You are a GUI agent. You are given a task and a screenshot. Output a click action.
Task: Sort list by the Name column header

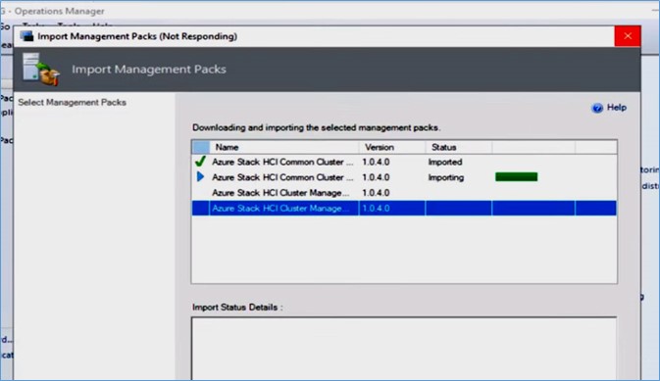point(283,147)
